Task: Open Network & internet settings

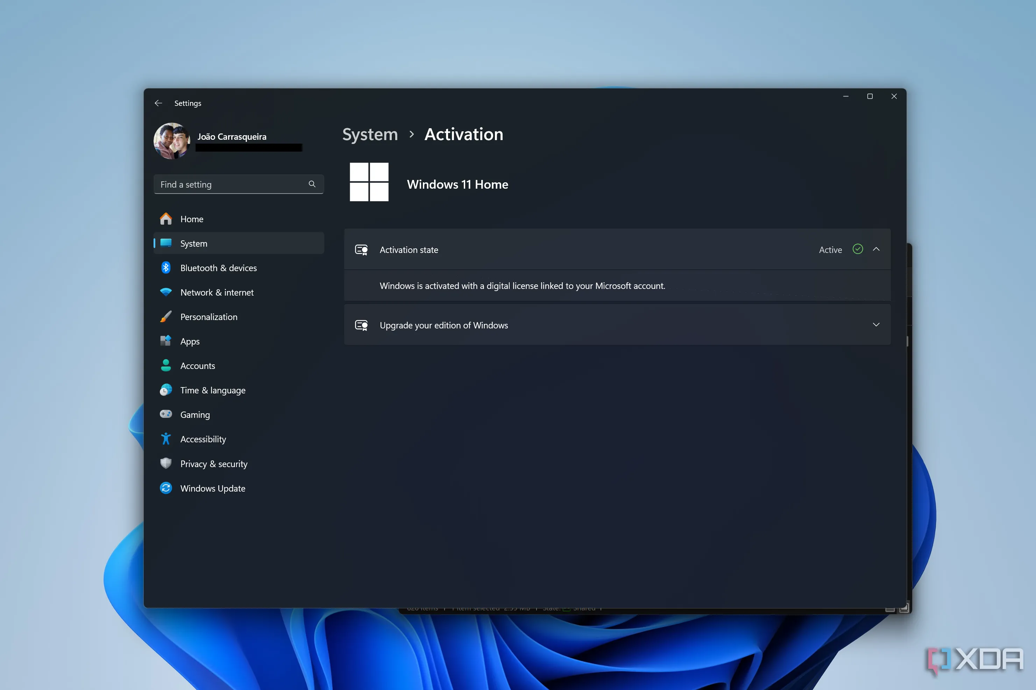Action: point(238,292)
